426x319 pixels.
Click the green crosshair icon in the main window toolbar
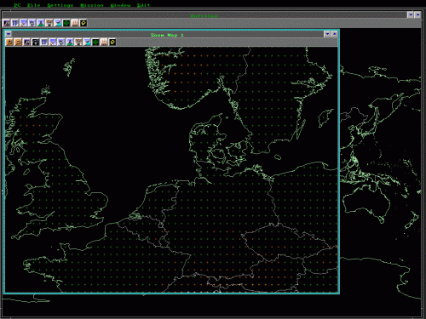(66, 23)
